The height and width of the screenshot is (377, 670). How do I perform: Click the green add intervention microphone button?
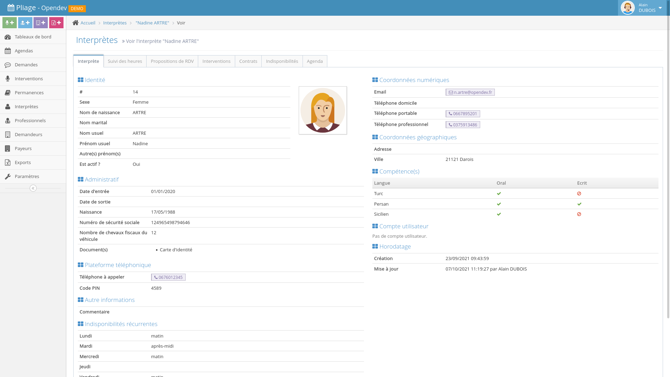(9, 23)
